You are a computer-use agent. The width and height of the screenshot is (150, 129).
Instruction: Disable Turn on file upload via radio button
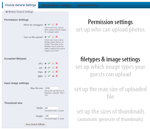[53, 37]
